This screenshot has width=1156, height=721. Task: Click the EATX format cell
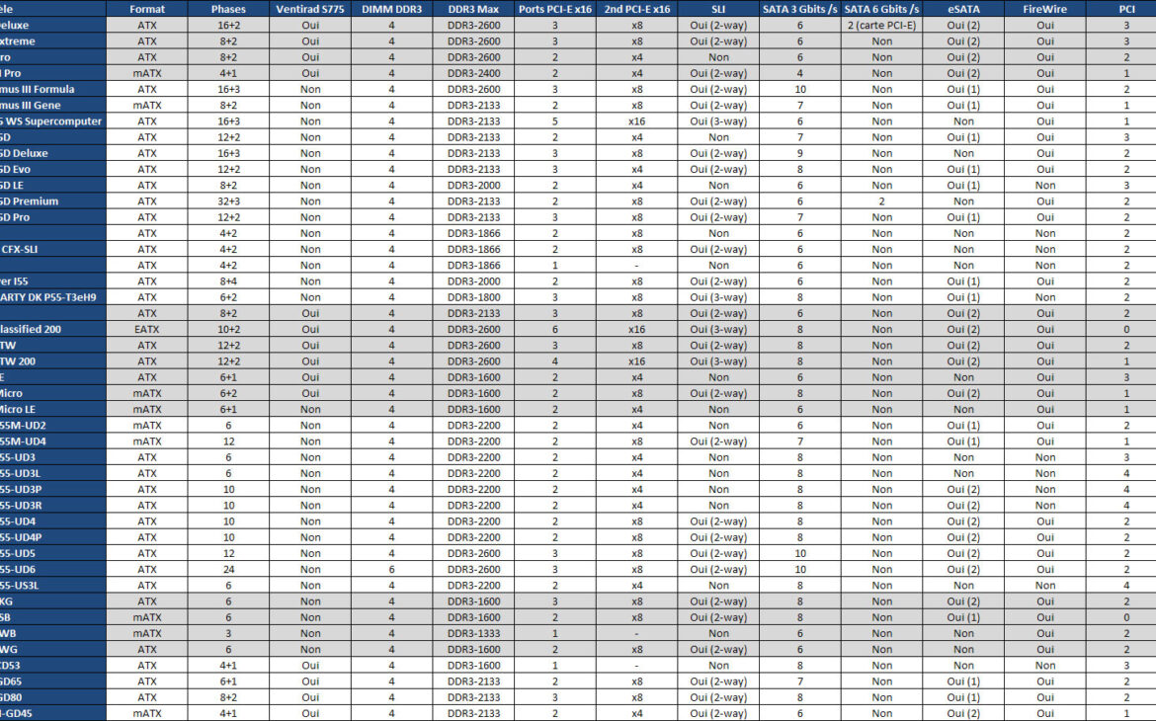pos(147,329)
